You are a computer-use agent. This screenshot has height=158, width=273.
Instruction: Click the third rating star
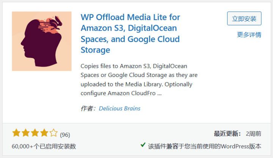(35, 133)
